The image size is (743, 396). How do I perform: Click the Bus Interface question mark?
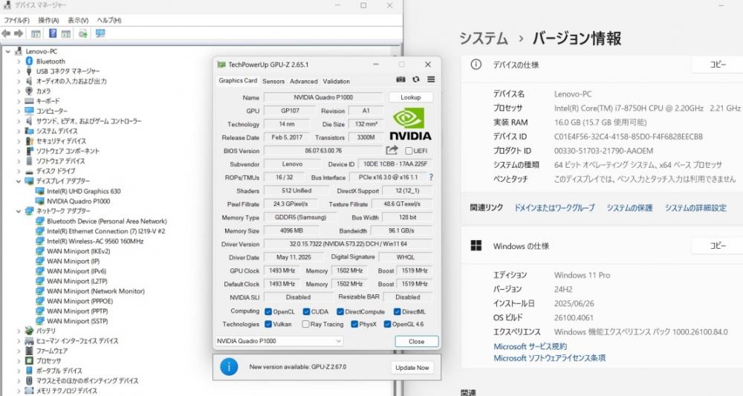431,177
